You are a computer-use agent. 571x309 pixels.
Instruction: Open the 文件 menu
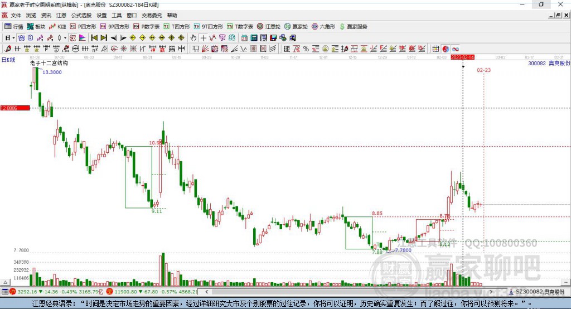[x=16, y=15]
